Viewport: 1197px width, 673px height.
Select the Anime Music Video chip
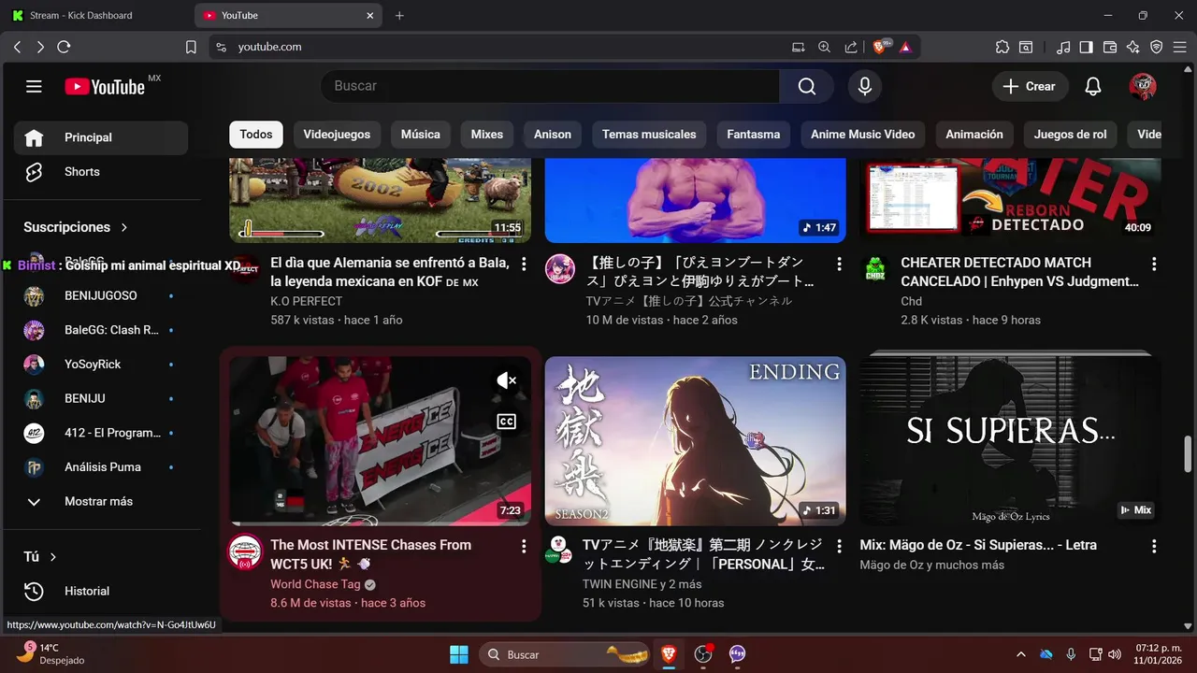coord(863,135)
